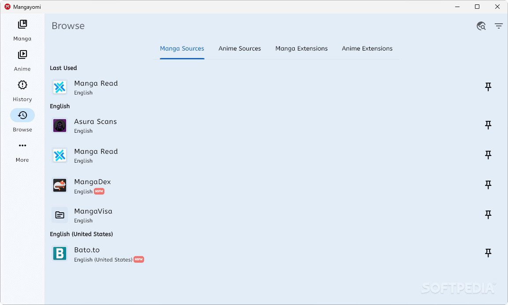The width and height of the screenshot is (508, 305).
Task: Maximize the Mangayomi window
Action: [x=477, y=7]
